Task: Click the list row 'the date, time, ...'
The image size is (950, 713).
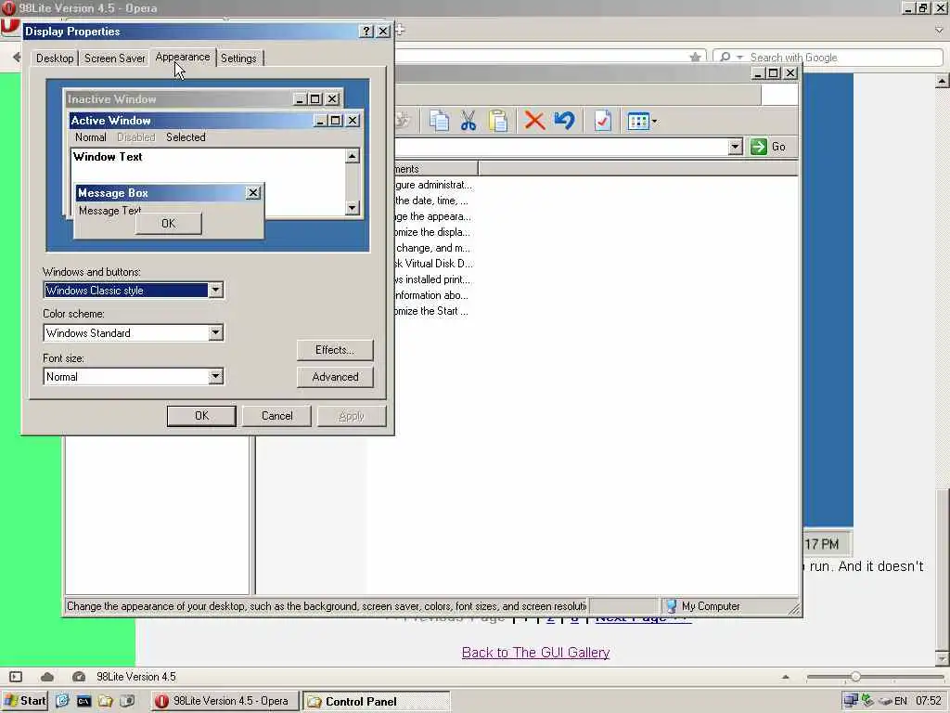Action: tap(432, 201)
